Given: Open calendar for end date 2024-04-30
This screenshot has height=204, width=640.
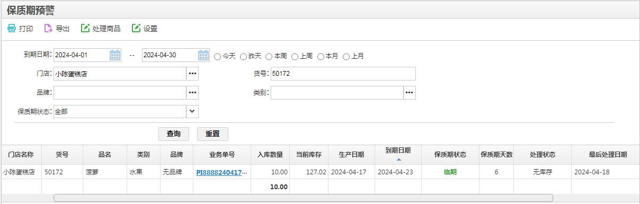Looking at the screenshot, I should click(x=203, y=55).
